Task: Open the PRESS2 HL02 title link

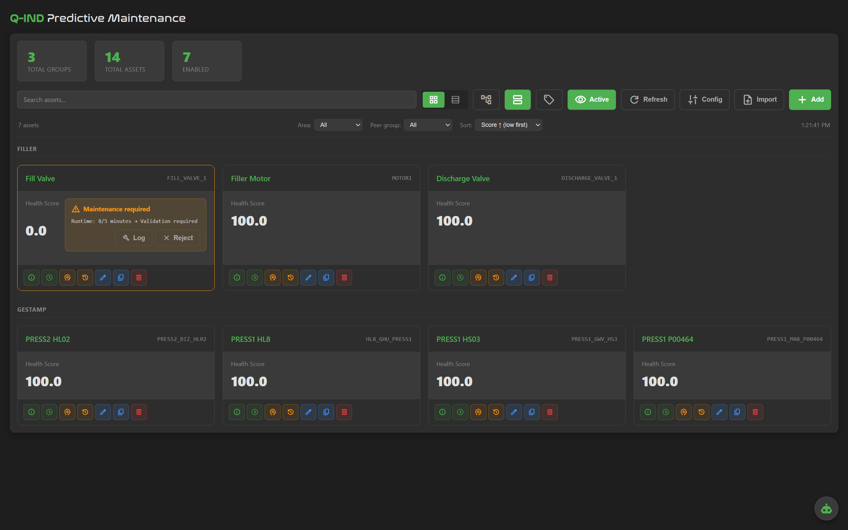Action: pos(48,339)
